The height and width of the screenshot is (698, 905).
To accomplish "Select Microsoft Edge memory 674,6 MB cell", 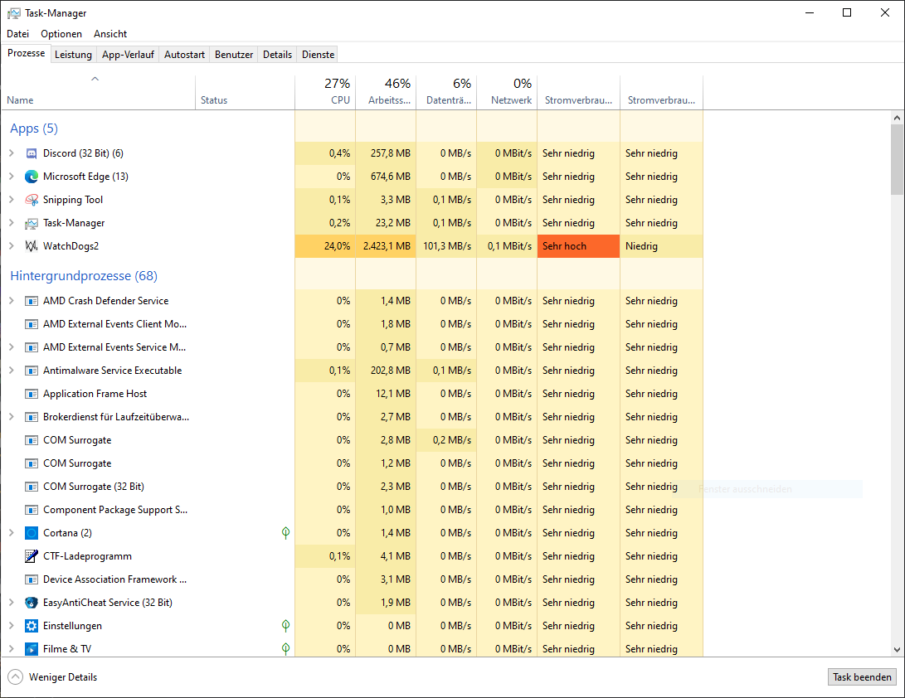I will pyautogui.click(x=386, y=177).
